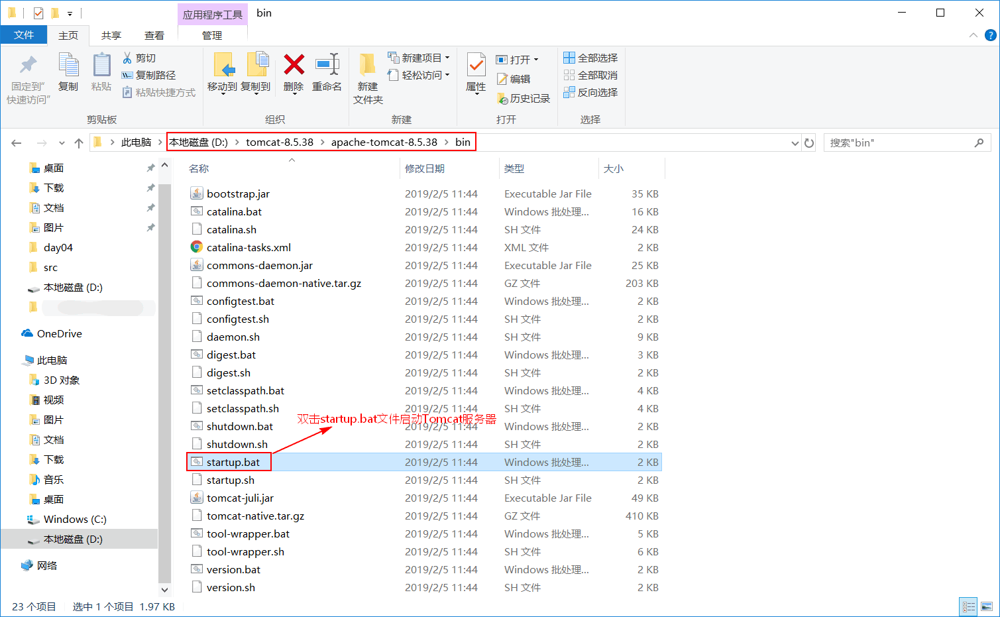The width and height of the screenshot is (1000, 617).
Task: Switch to the Home ribbon tab
Action: [x=68, y=36]
